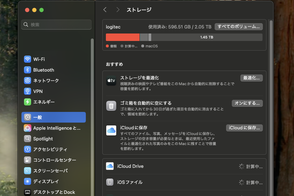
Task: Click the コントロールセンター icon
Action: coord(28,160)
